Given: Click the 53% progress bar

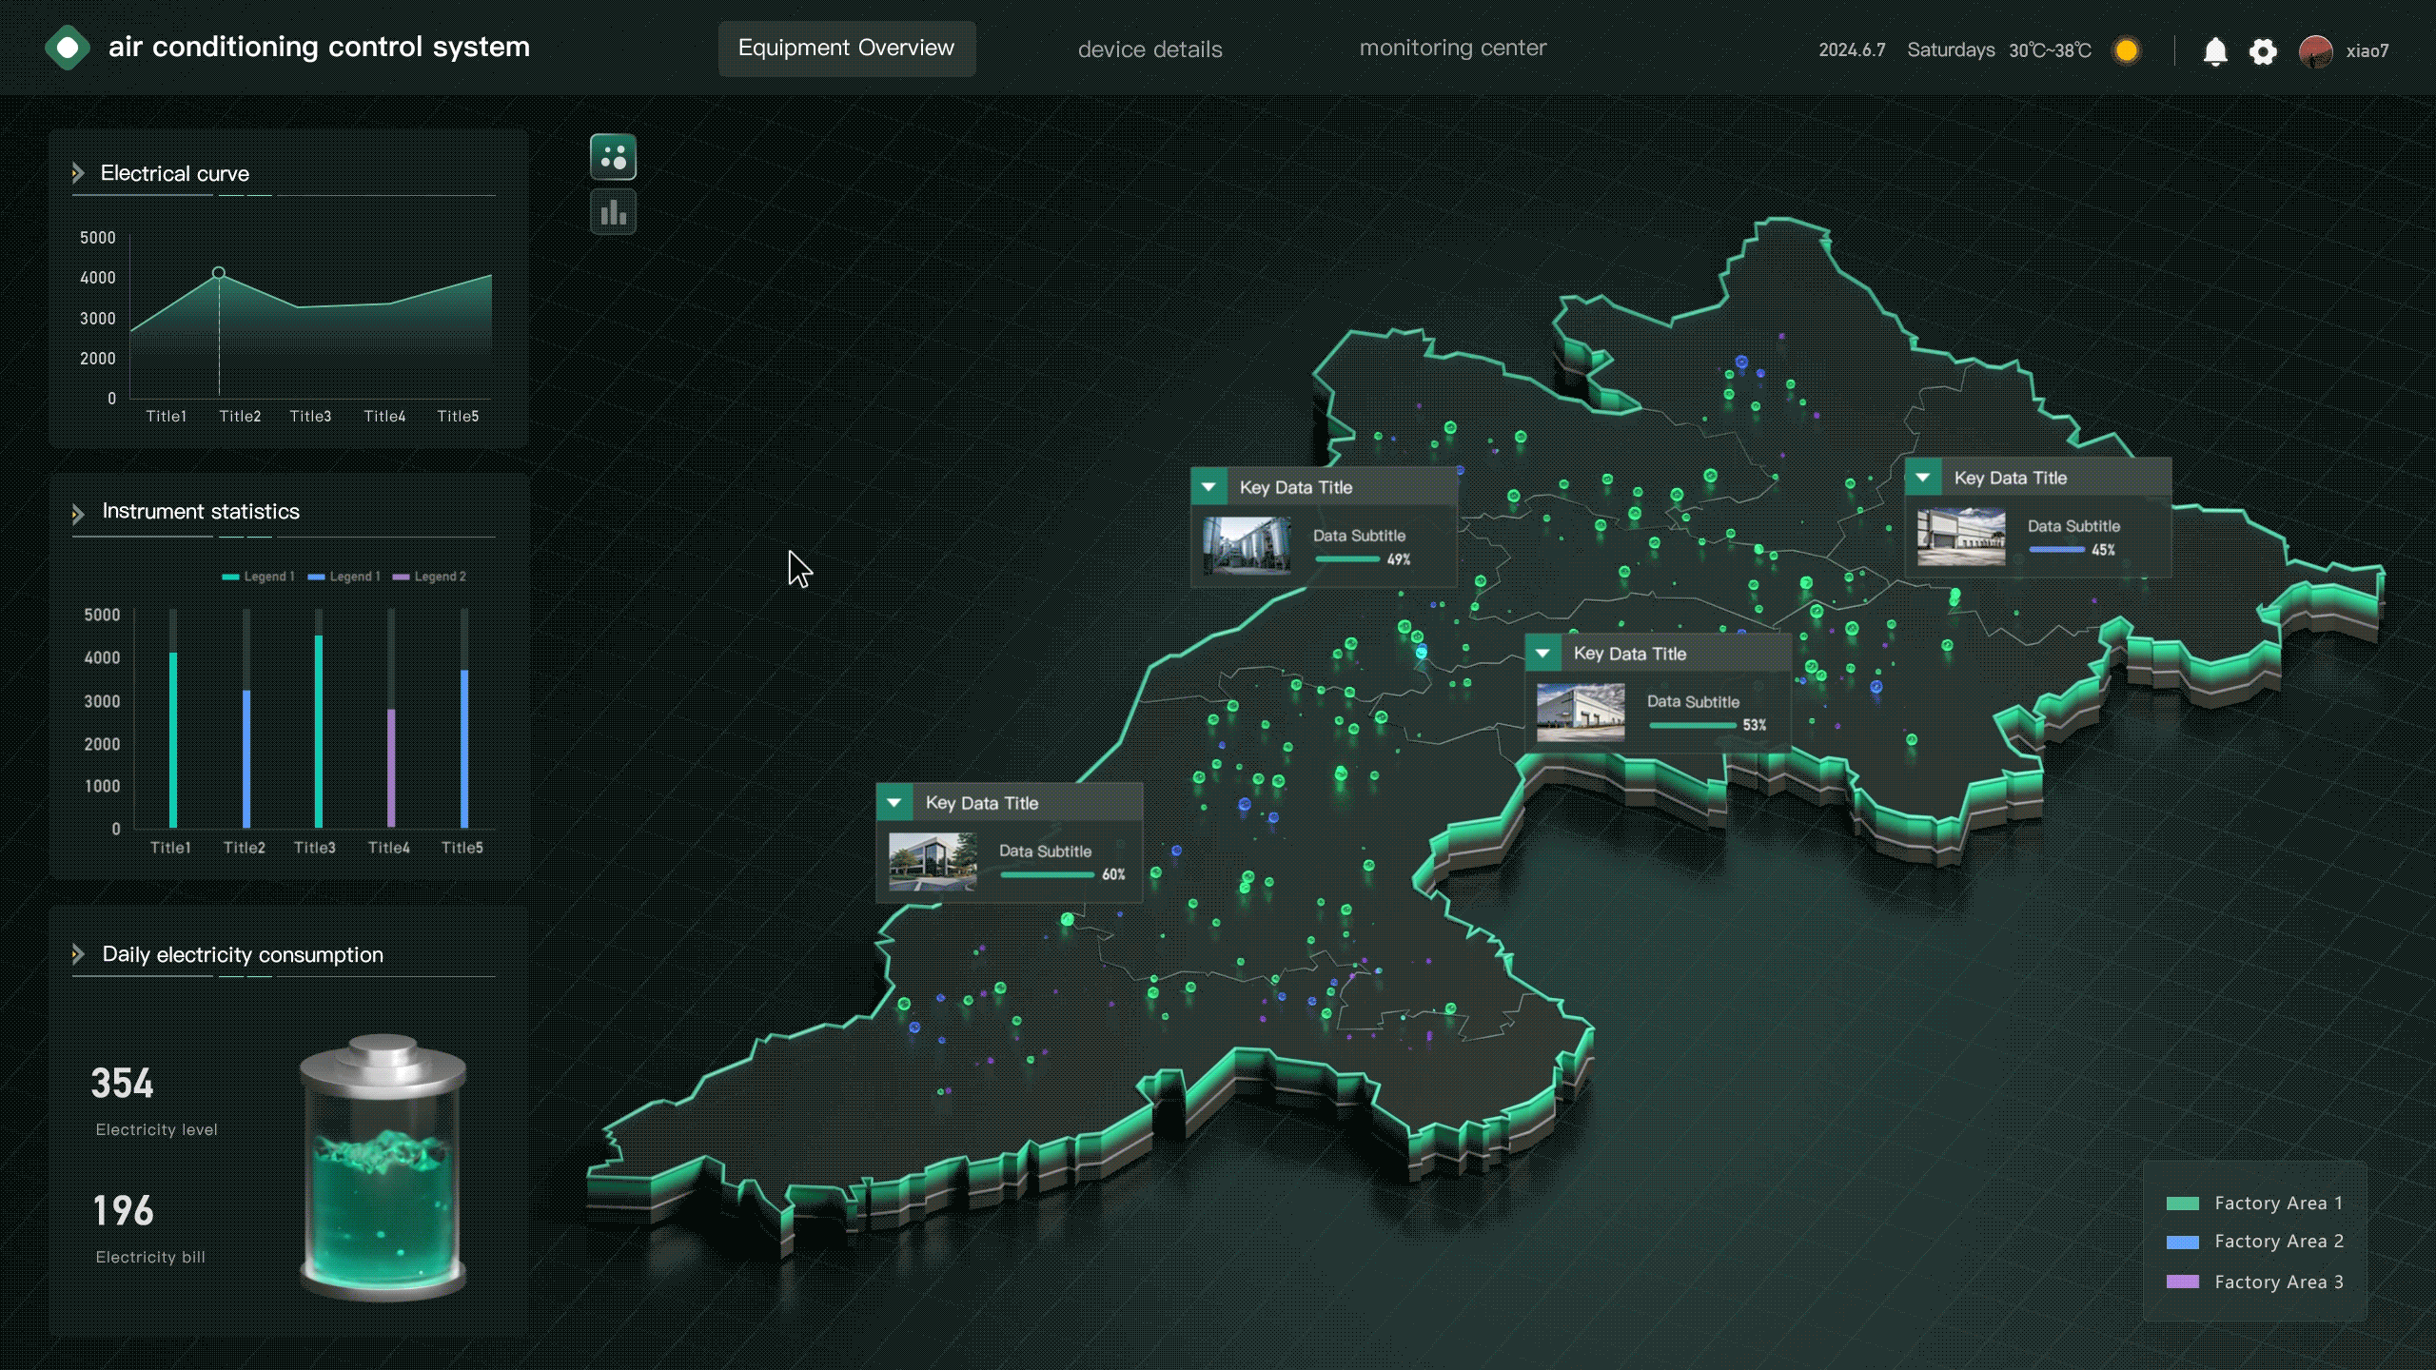Looking at the screenshot, I should (1693, 725).
